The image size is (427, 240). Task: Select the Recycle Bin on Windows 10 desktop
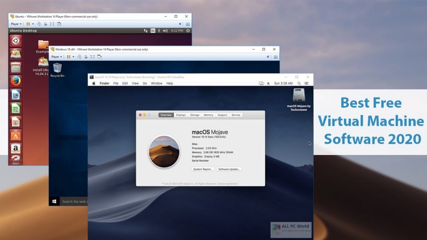pos(58,70)
